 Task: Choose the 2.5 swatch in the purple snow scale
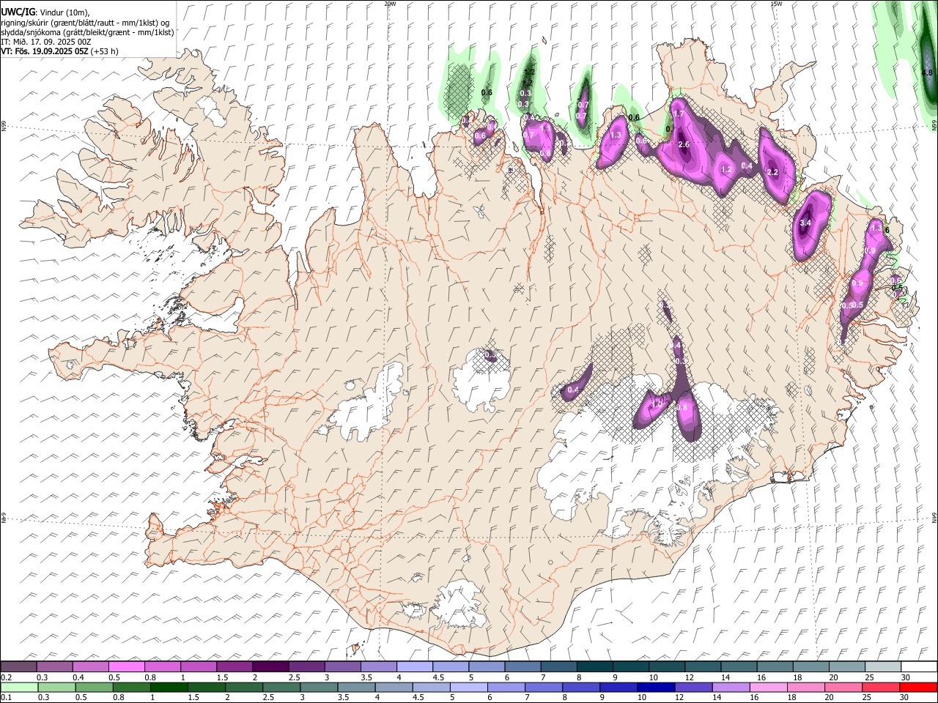306,667
